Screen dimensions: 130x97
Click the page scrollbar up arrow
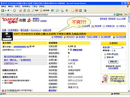click(x=129, y=17)
